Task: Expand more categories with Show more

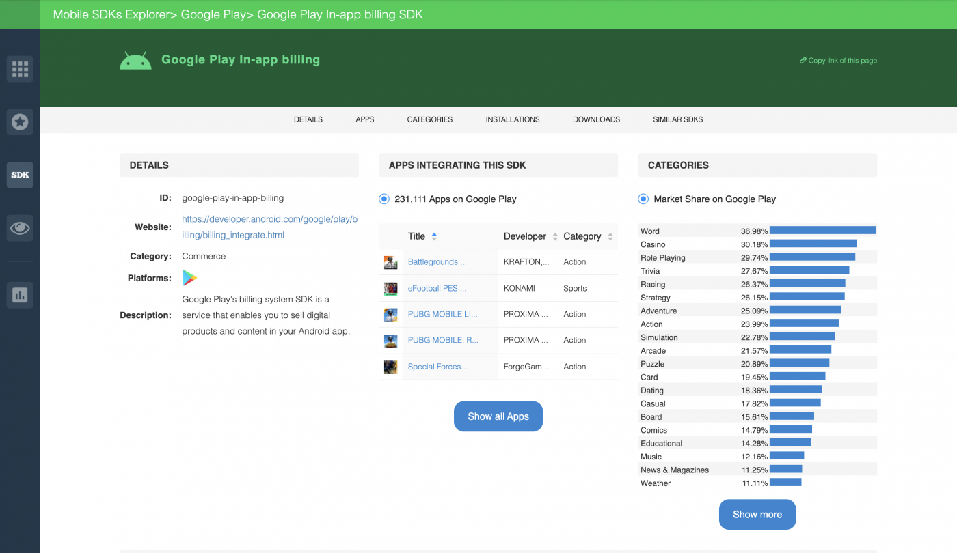Action: (x=757, y=514)
